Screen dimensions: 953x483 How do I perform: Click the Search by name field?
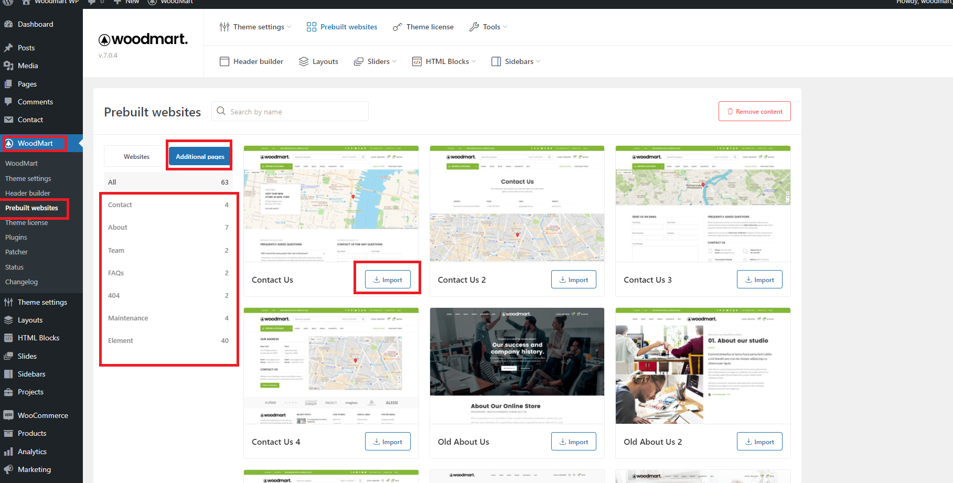point(290,111)
